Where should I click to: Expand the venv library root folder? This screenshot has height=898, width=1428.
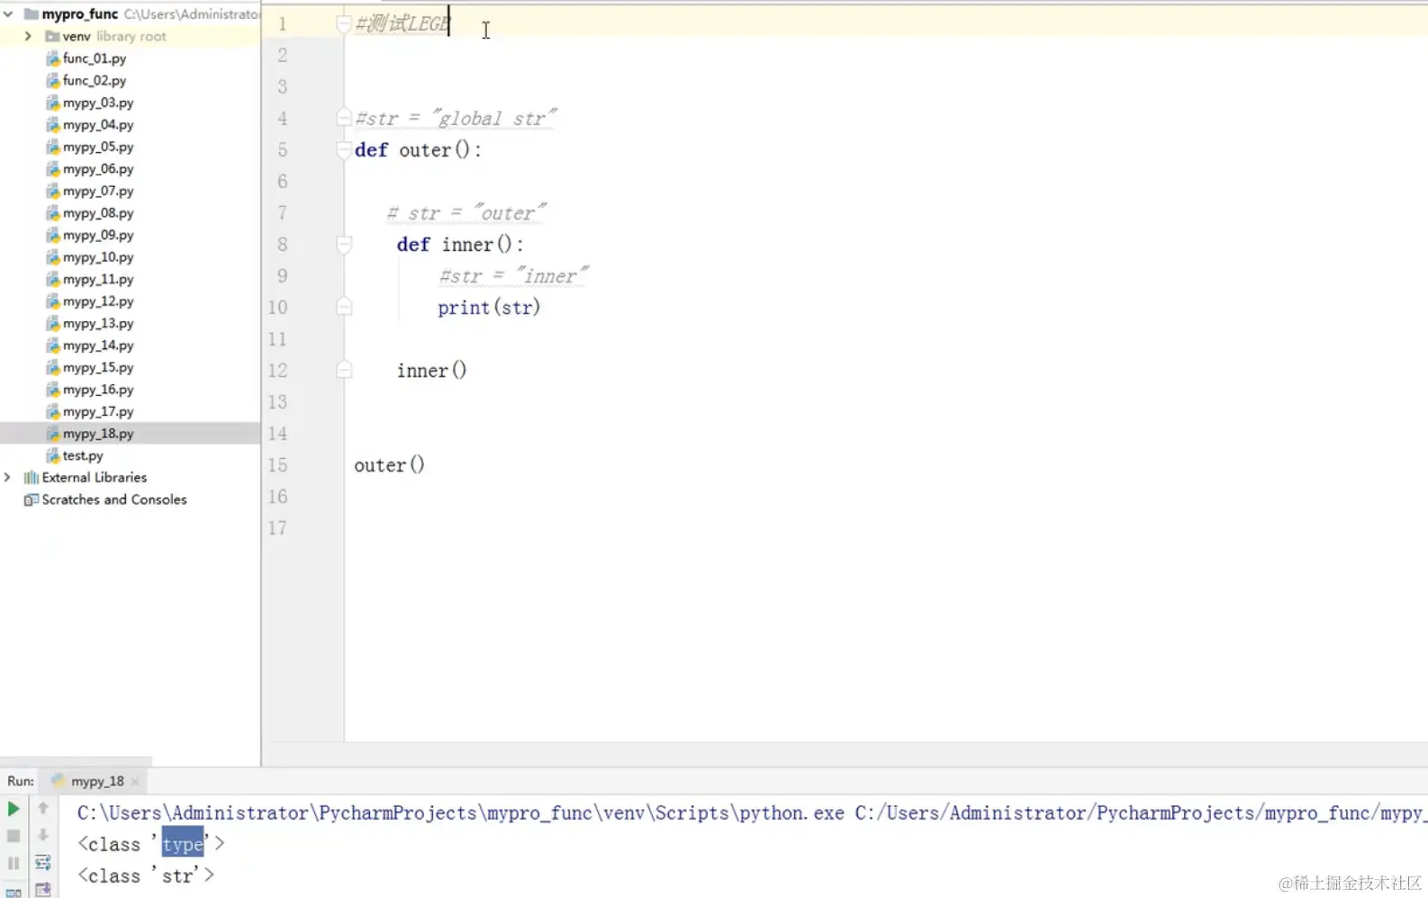(28, 36)
